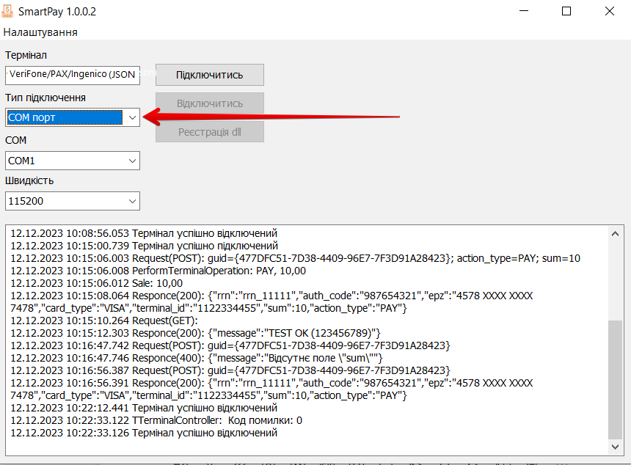Click the Реєстрація dll button

pos(209,132)
